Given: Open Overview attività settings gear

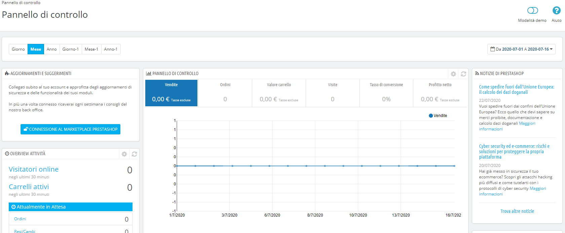Looking at the screenshot, I should [x=124, y=154].
